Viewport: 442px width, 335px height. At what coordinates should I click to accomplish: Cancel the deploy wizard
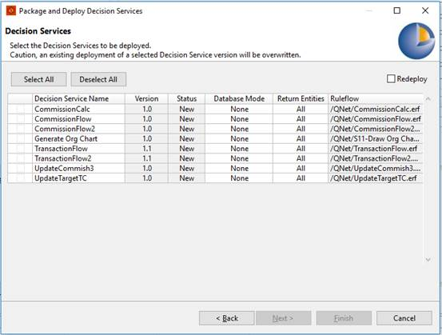[x=404, y=318]
